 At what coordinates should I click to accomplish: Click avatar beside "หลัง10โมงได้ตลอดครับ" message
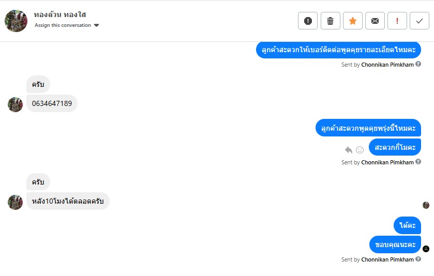(15, 202)
